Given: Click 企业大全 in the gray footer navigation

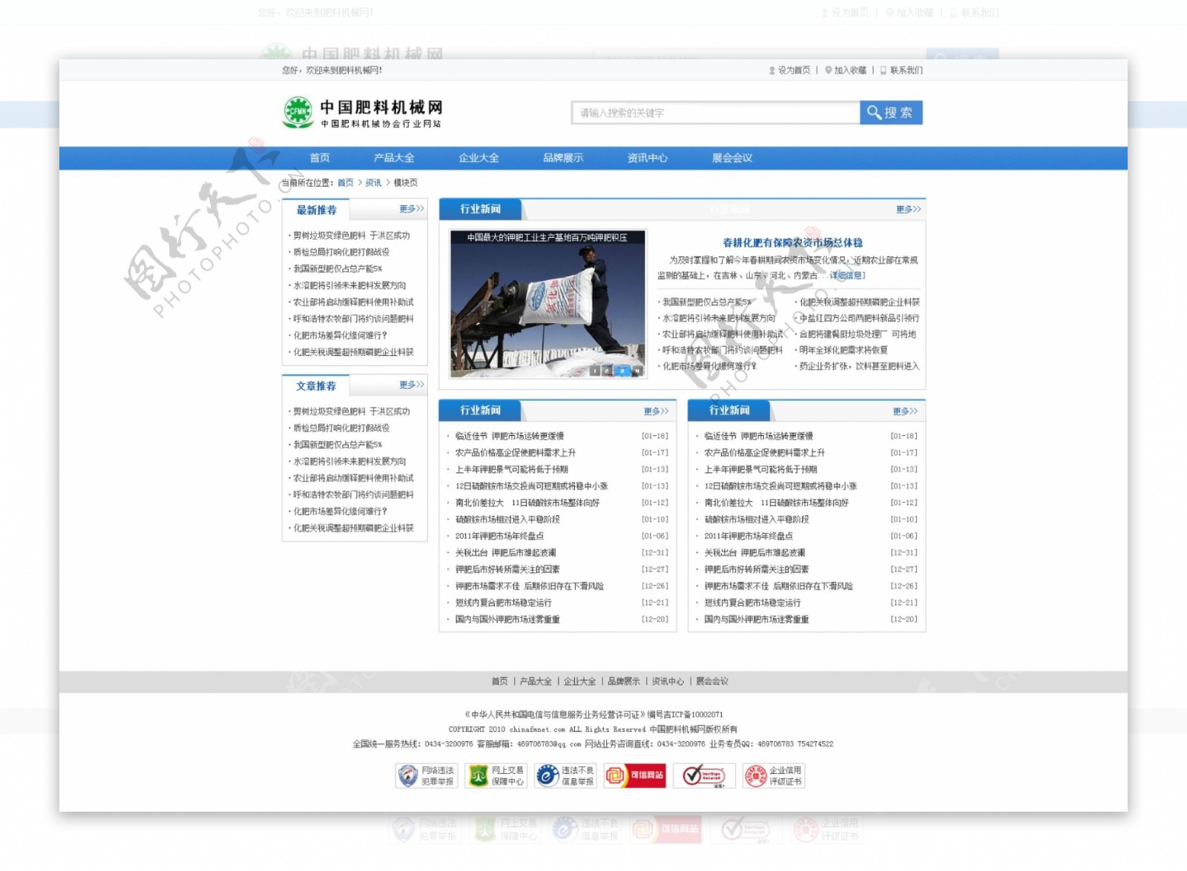Looking at the screenshot, I should (x=579, y=681).
